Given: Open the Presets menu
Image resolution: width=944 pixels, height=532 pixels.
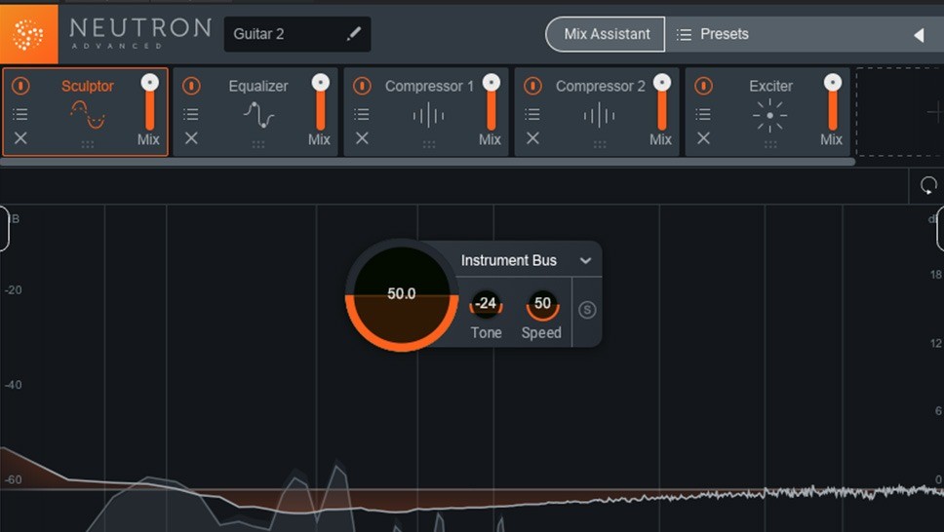Looking at the screenshot, I should [x=712, y=34].
